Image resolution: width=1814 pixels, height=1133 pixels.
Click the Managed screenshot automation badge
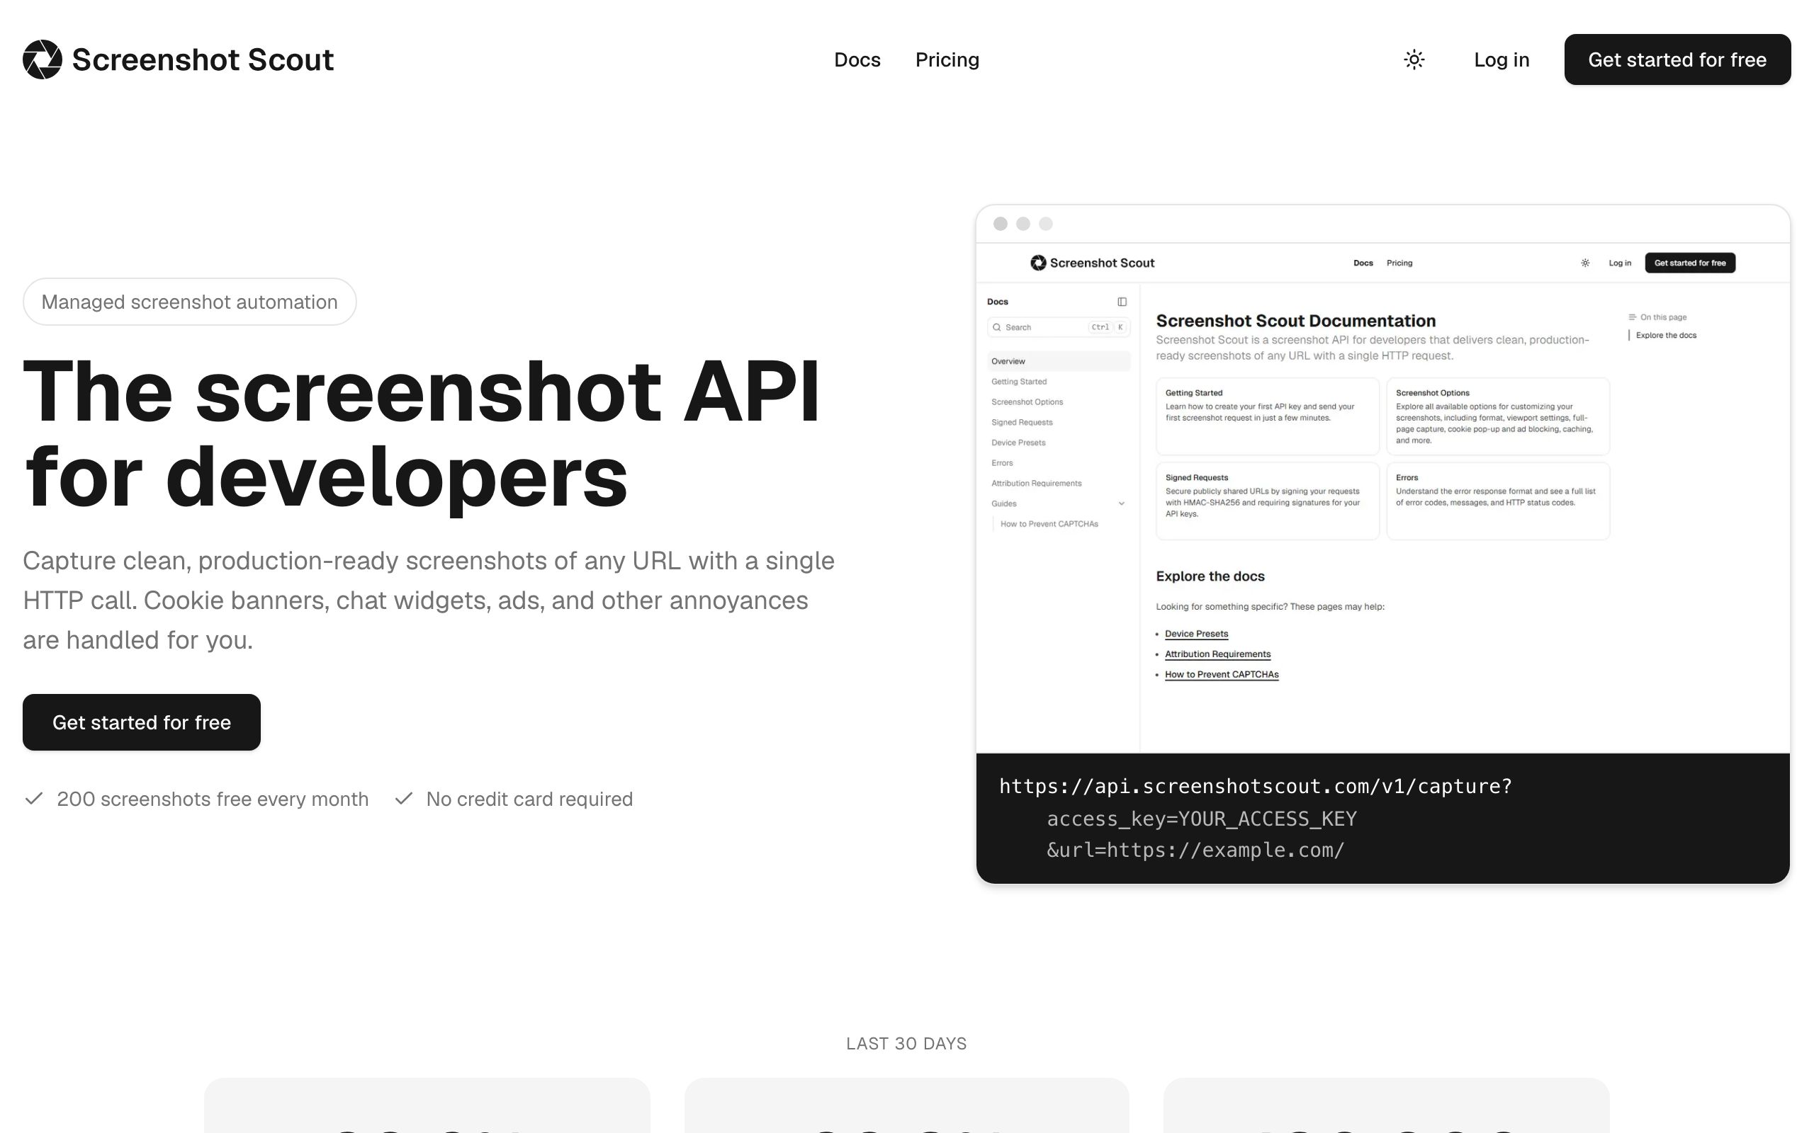coord(190,301)
